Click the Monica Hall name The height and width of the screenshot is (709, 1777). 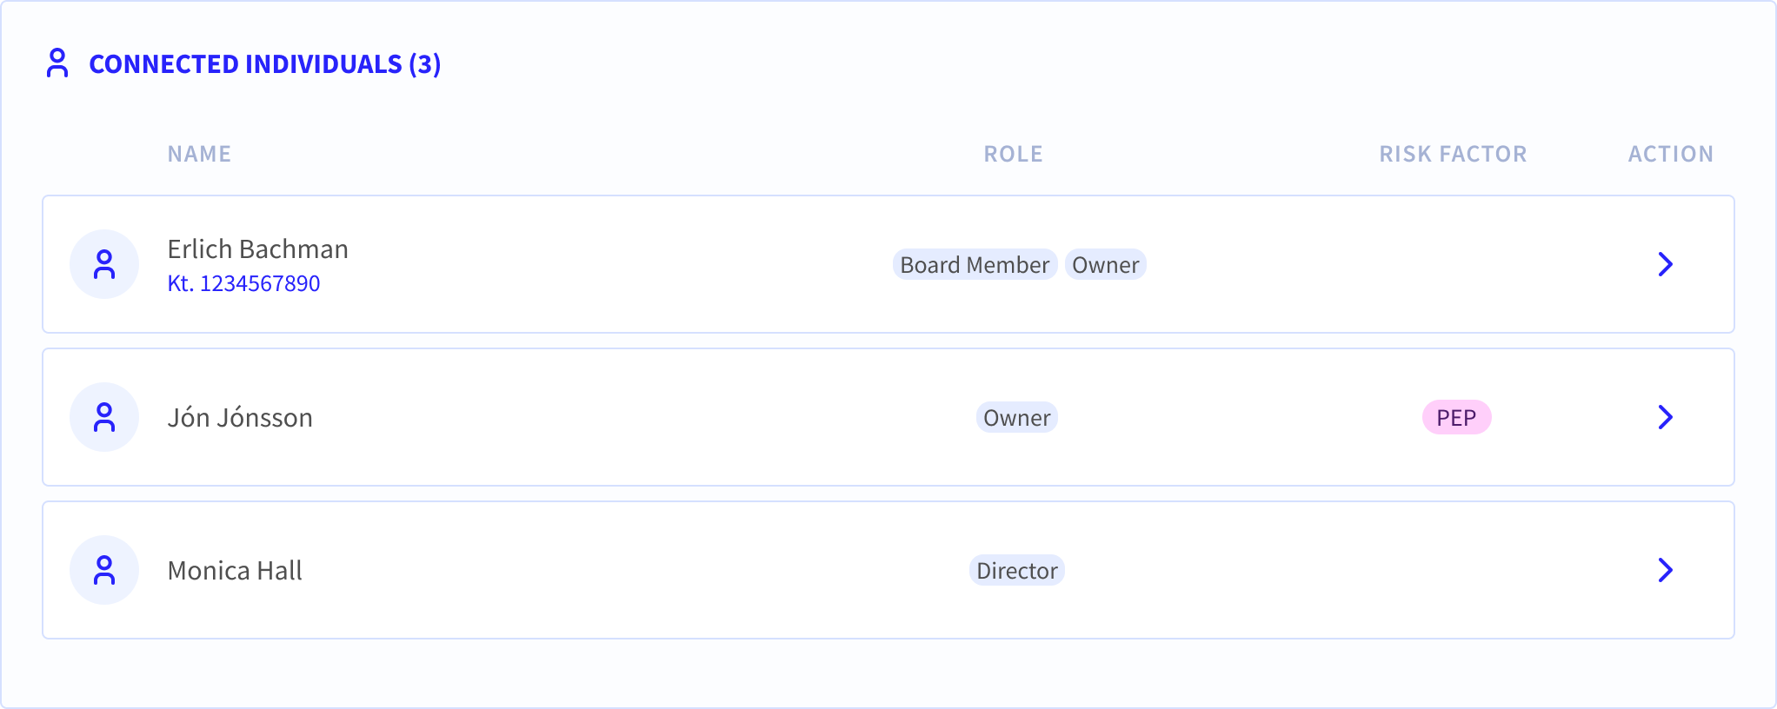click(x=235, y=571)
